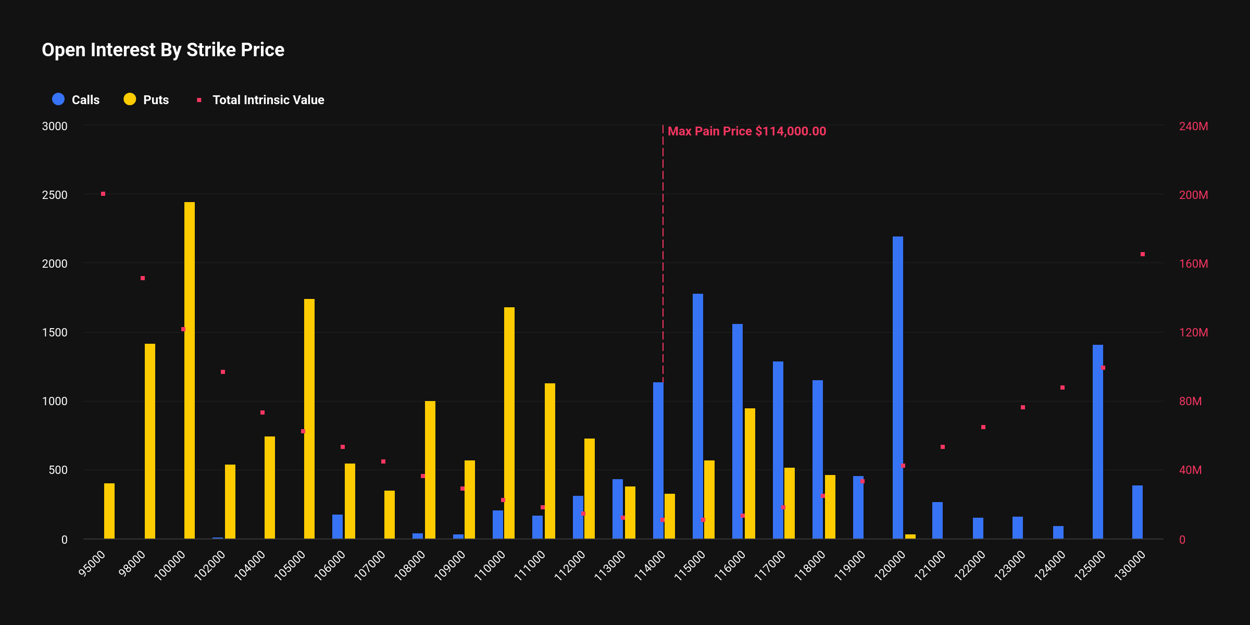Select the tallest yellow put bar at 100000
The image size is (1250, 625).
click(190, 370)
